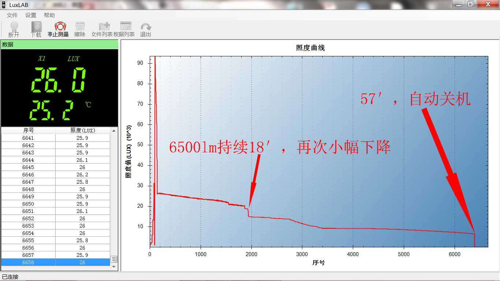The width and height of the screenshot is (500, 281).
Task: Click the data list scroll up arrow
Action: click(x=114, y=131)
